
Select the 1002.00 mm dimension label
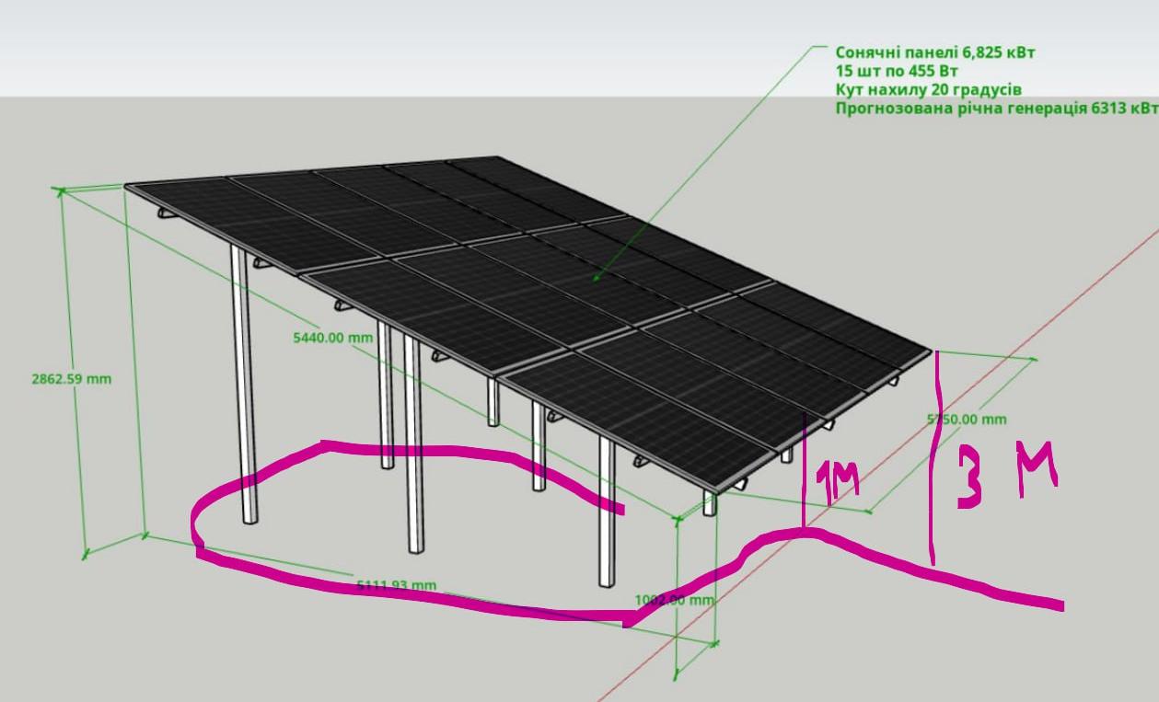tap(674, 600)
